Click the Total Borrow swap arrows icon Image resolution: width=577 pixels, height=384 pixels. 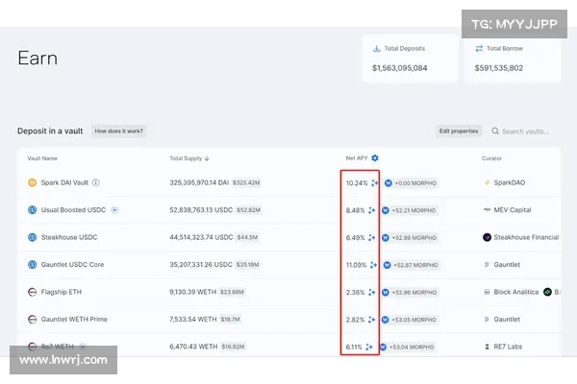point(479,49)
